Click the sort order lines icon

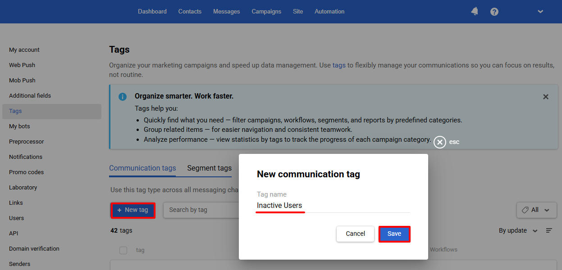pos(549,230)
